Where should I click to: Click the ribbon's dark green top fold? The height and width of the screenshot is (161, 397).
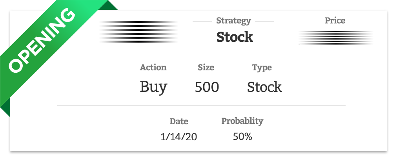pos(108,6)
